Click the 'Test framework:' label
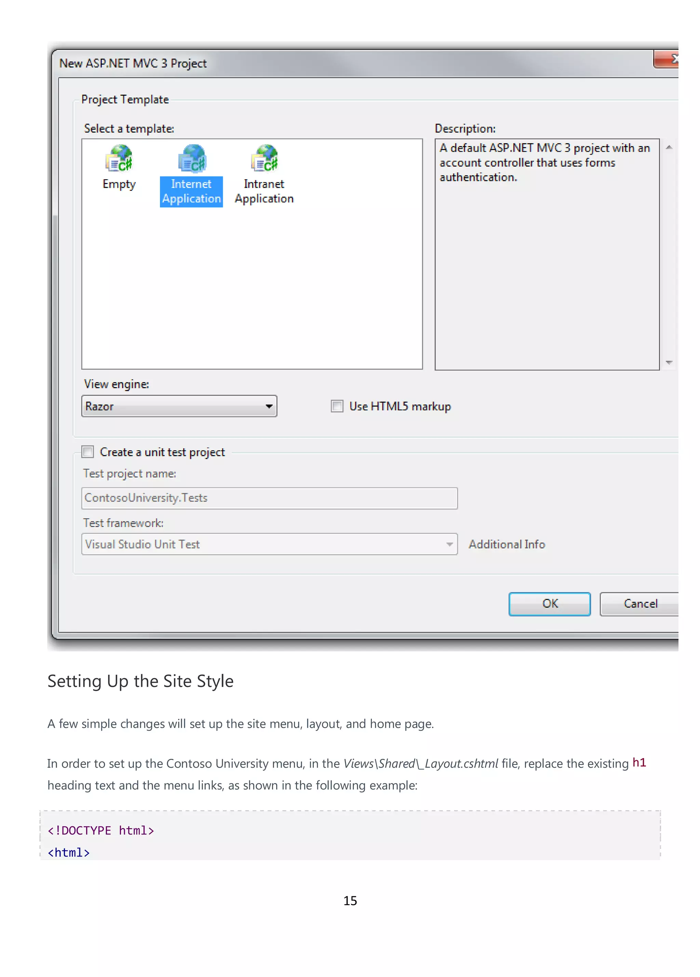The height and width of the screenshot is (977, 700). click(x=123, y=523)
